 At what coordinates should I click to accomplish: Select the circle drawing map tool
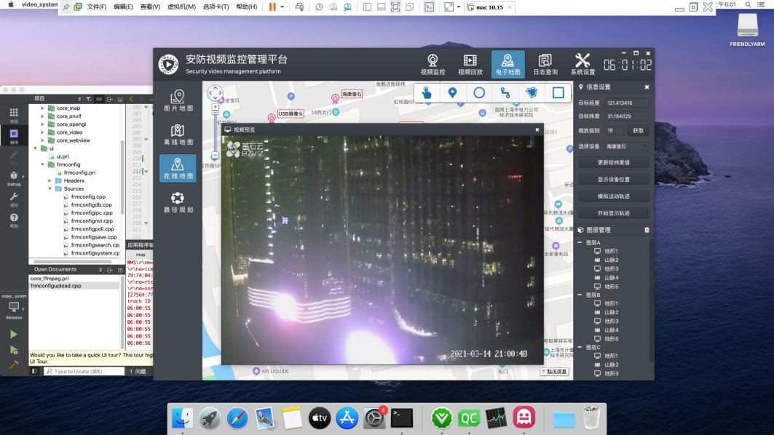coord(479,93)
